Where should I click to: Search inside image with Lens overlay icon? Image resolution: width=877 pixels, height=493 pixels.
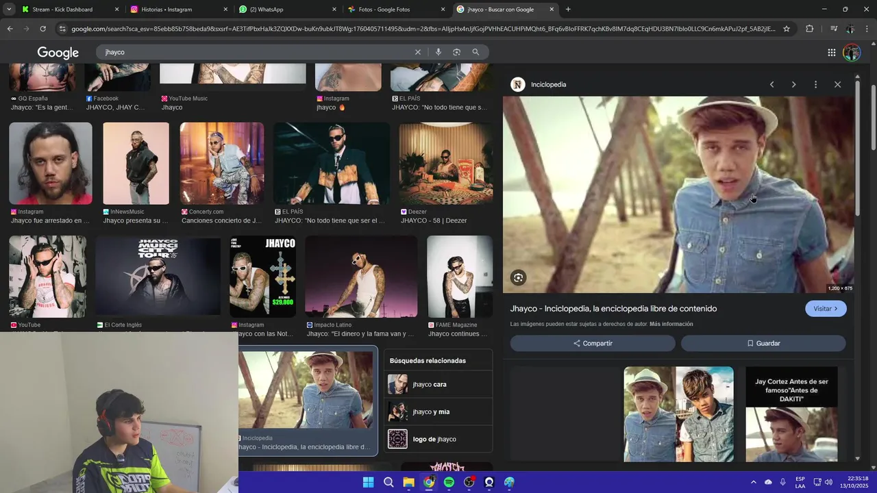click(x=519, y=277)
